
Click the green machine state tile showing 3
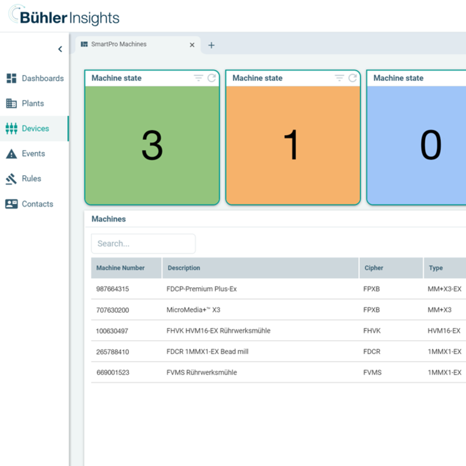pos(152,145)
